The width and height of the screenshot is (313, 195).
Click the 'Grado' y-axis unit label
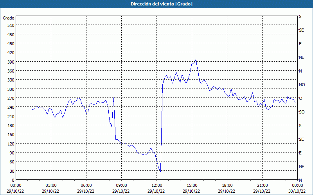click(x=9, y=18)
